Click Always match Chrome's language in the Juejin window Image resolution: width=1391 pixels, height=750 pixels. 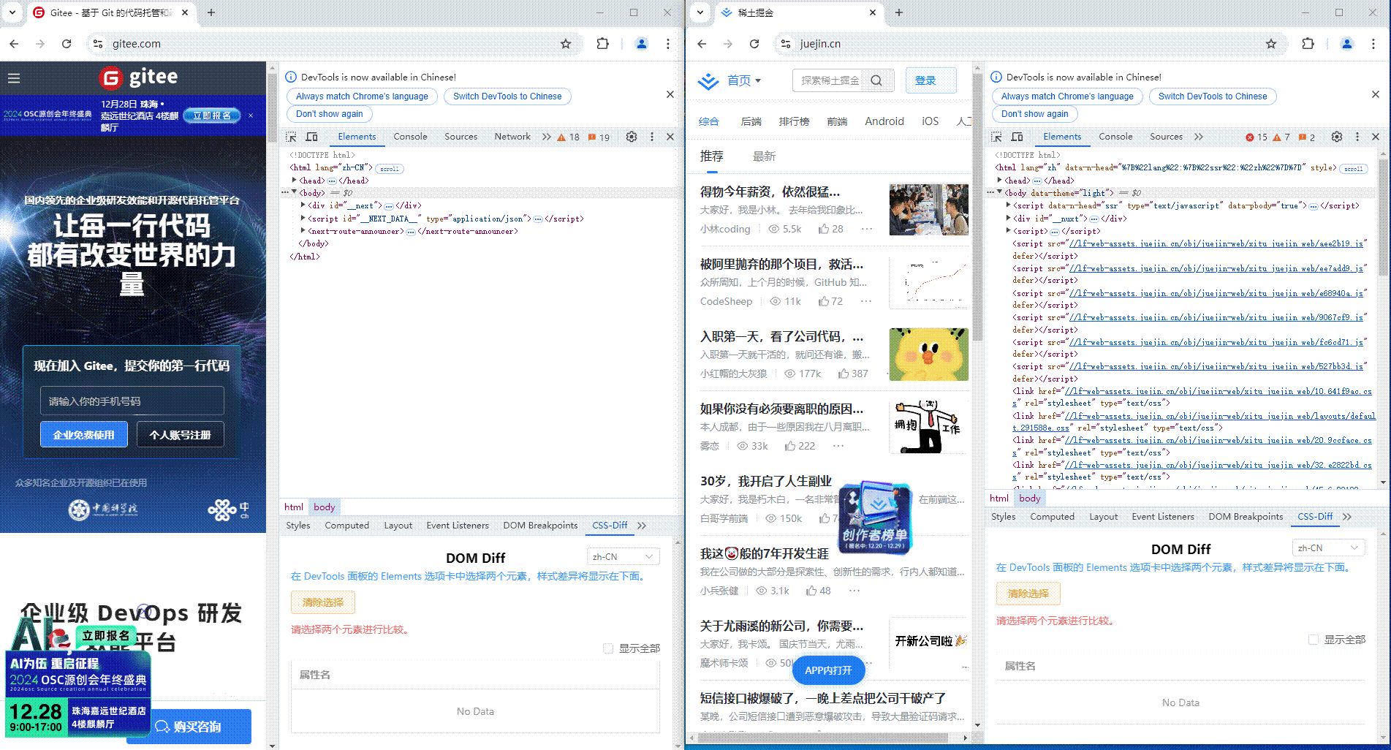(x=1067, y=96)
